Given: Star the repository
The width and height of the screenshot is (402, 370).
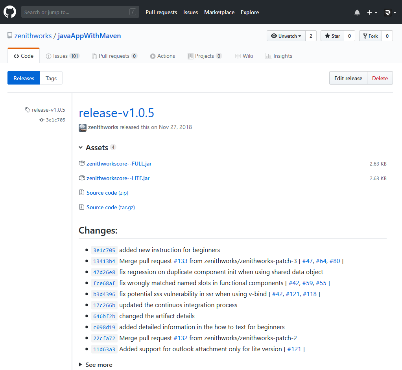Looking at the screenshot, I should click(x=332, y=36).
